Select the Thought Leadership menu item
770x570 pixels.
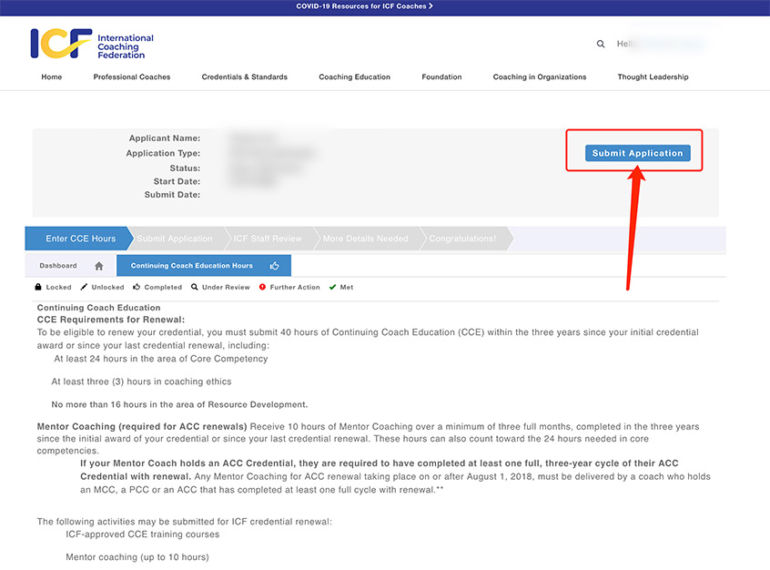tap(653, 77)
